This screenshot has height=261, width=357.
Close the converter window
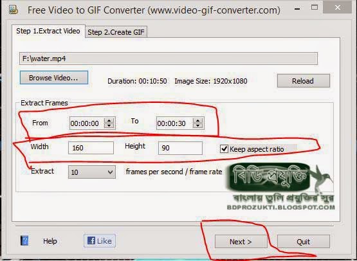338,8
